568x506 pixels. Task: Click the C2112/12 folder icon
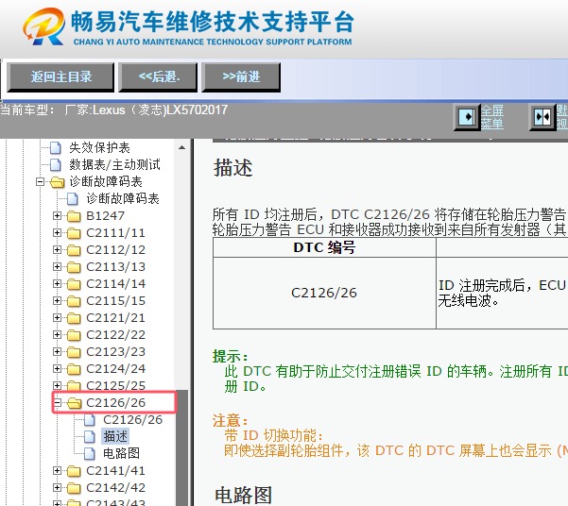tap(74, 250)
